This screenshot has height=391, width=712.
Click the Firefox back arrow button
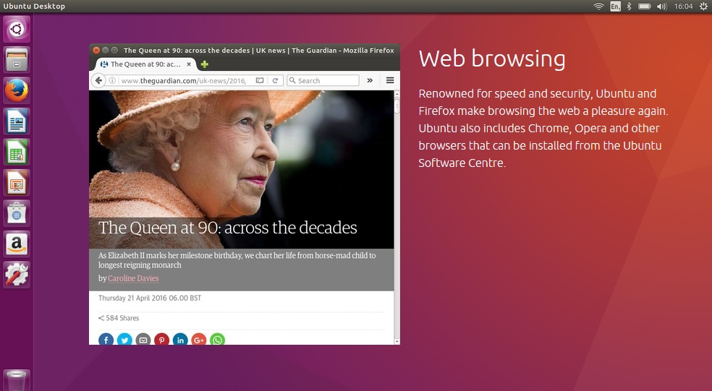(x=100, y=80)
